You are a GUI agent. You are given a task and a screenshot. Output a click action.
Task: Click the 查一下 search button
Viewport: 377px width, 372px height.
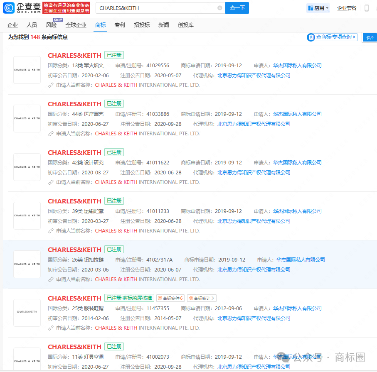237,8
